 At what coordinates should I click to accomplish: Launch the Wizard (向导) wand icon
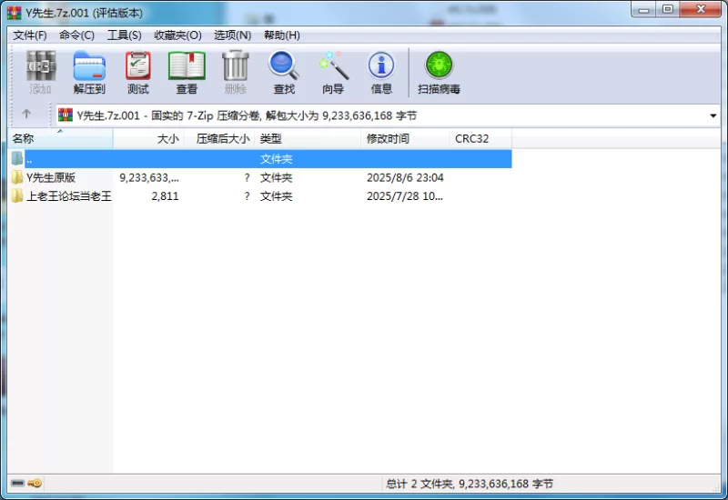pyautogui.click(x=333, y=72)
